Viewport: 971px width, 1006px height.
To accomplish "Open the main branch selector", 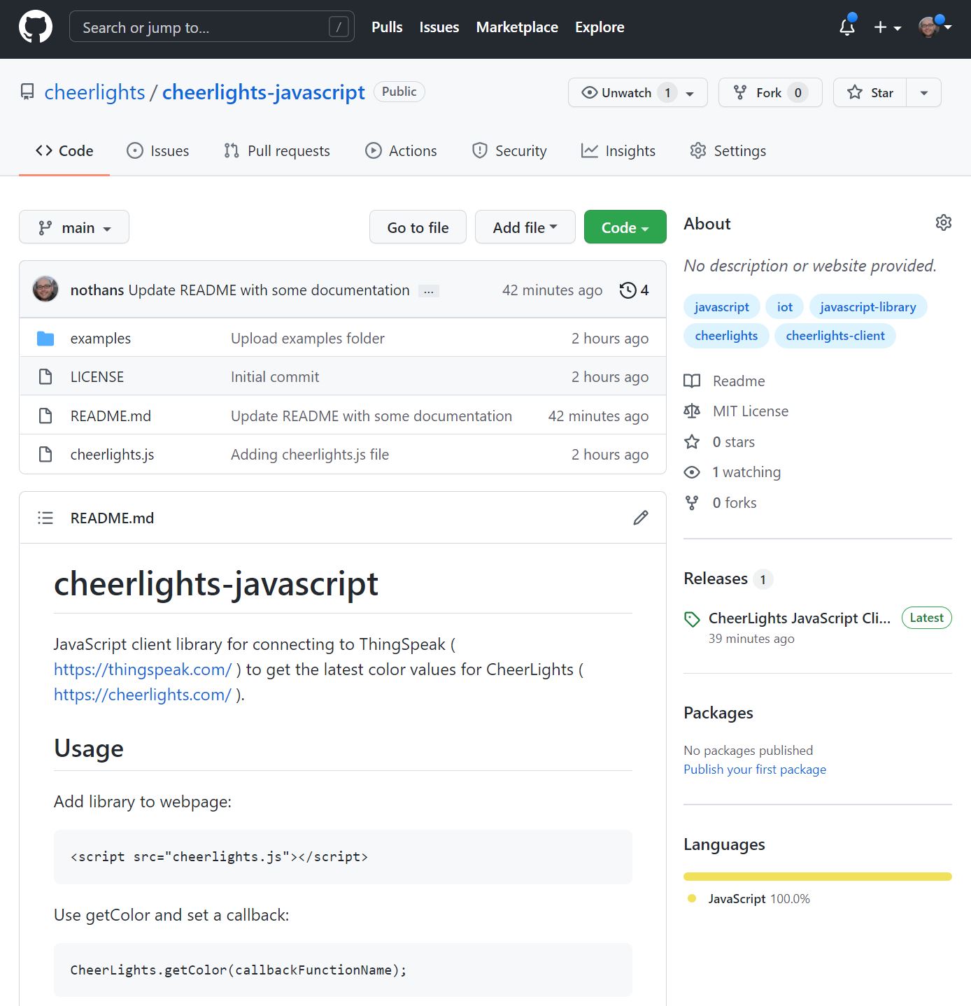I will pos(74,227).
